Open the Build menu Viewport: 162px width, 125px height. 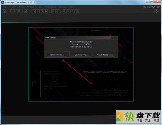[x=21, y=7]
